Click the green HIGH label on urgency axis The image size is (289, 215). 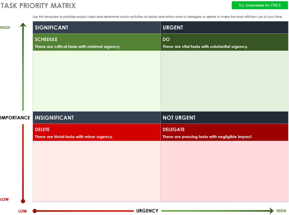281,211
